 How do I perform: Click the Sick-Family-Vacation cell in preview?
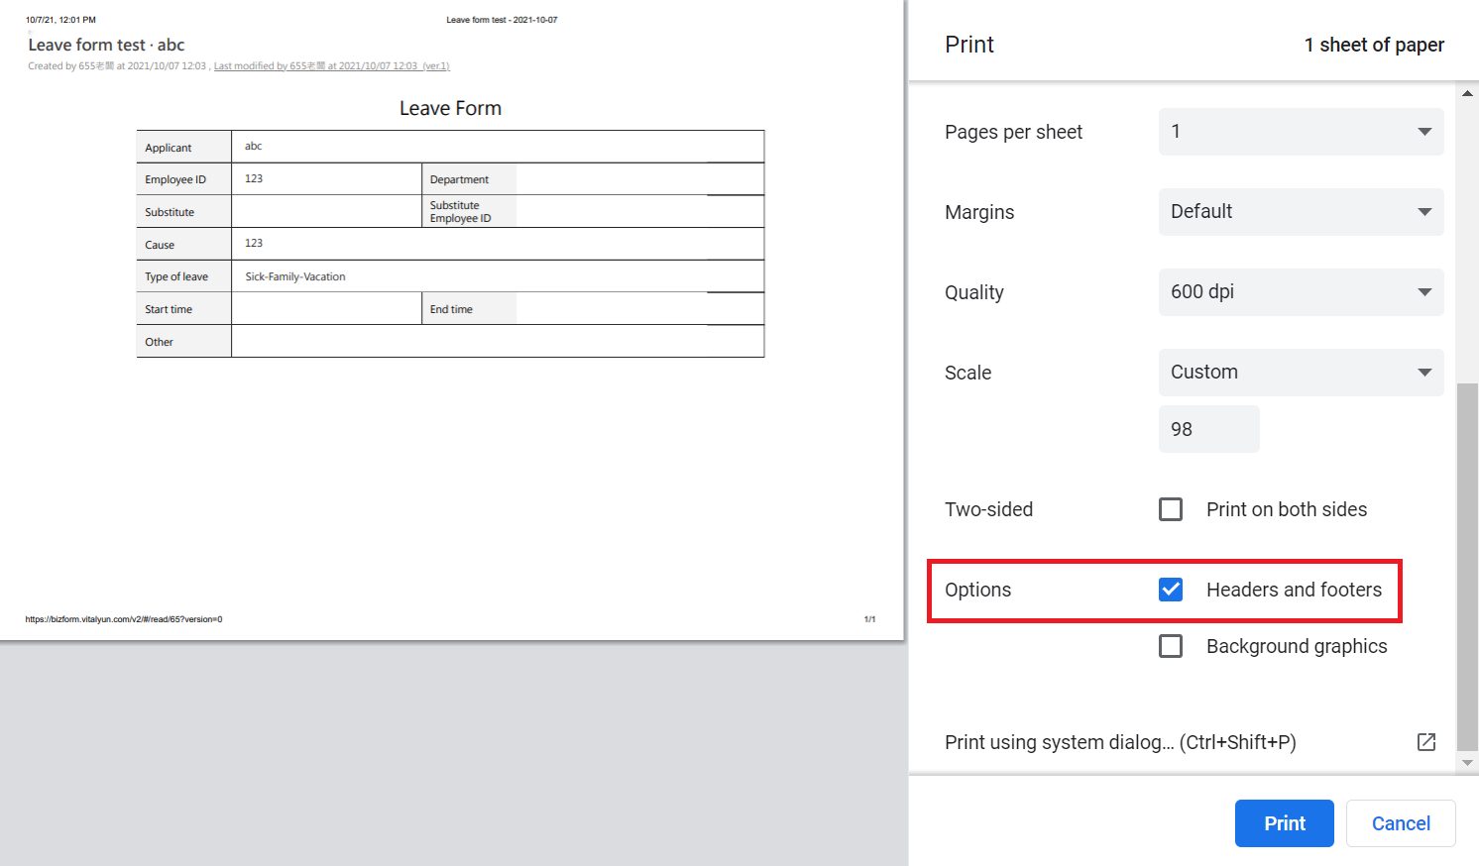(295, 276)
